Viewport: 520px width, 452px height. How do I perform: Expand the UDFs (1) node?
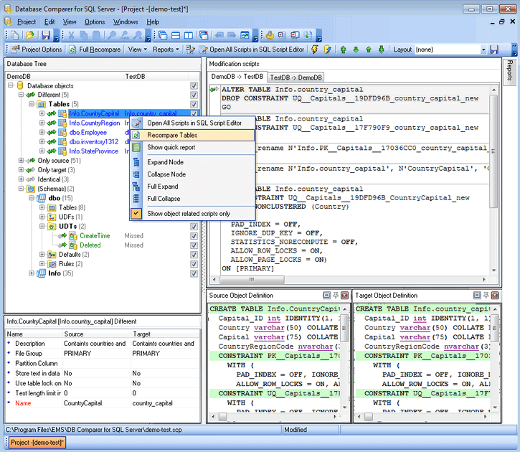pos(42,217)
